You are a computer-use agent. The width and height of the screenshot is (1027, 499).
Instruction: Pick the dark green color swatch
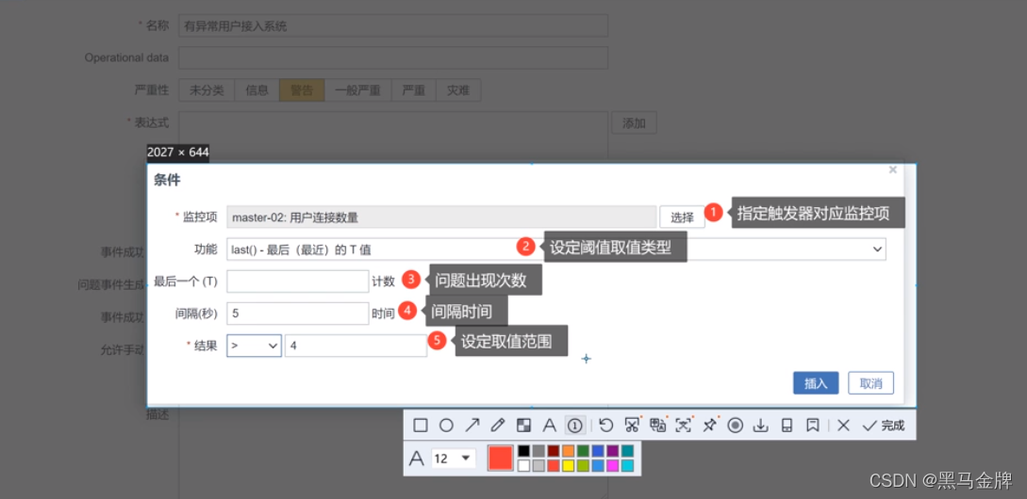583,451
